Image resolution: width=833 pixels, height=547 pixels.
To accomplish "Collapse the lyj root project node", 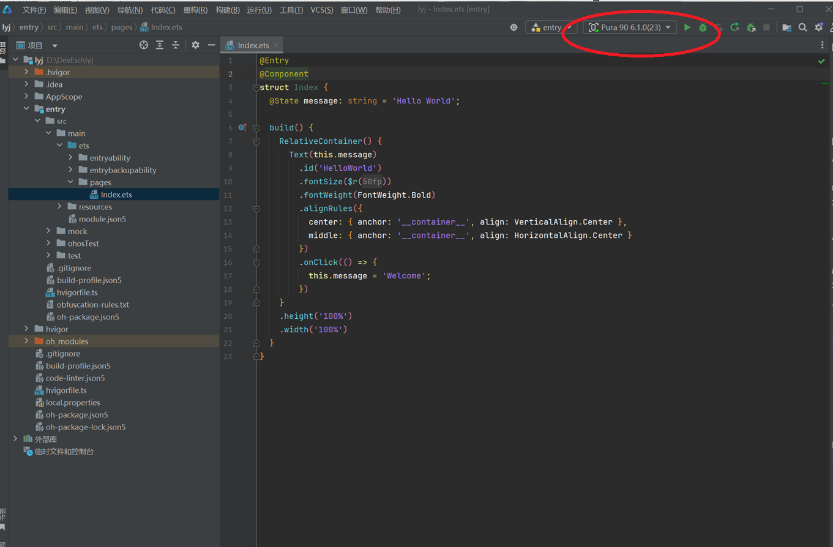I will pos(15,60).
